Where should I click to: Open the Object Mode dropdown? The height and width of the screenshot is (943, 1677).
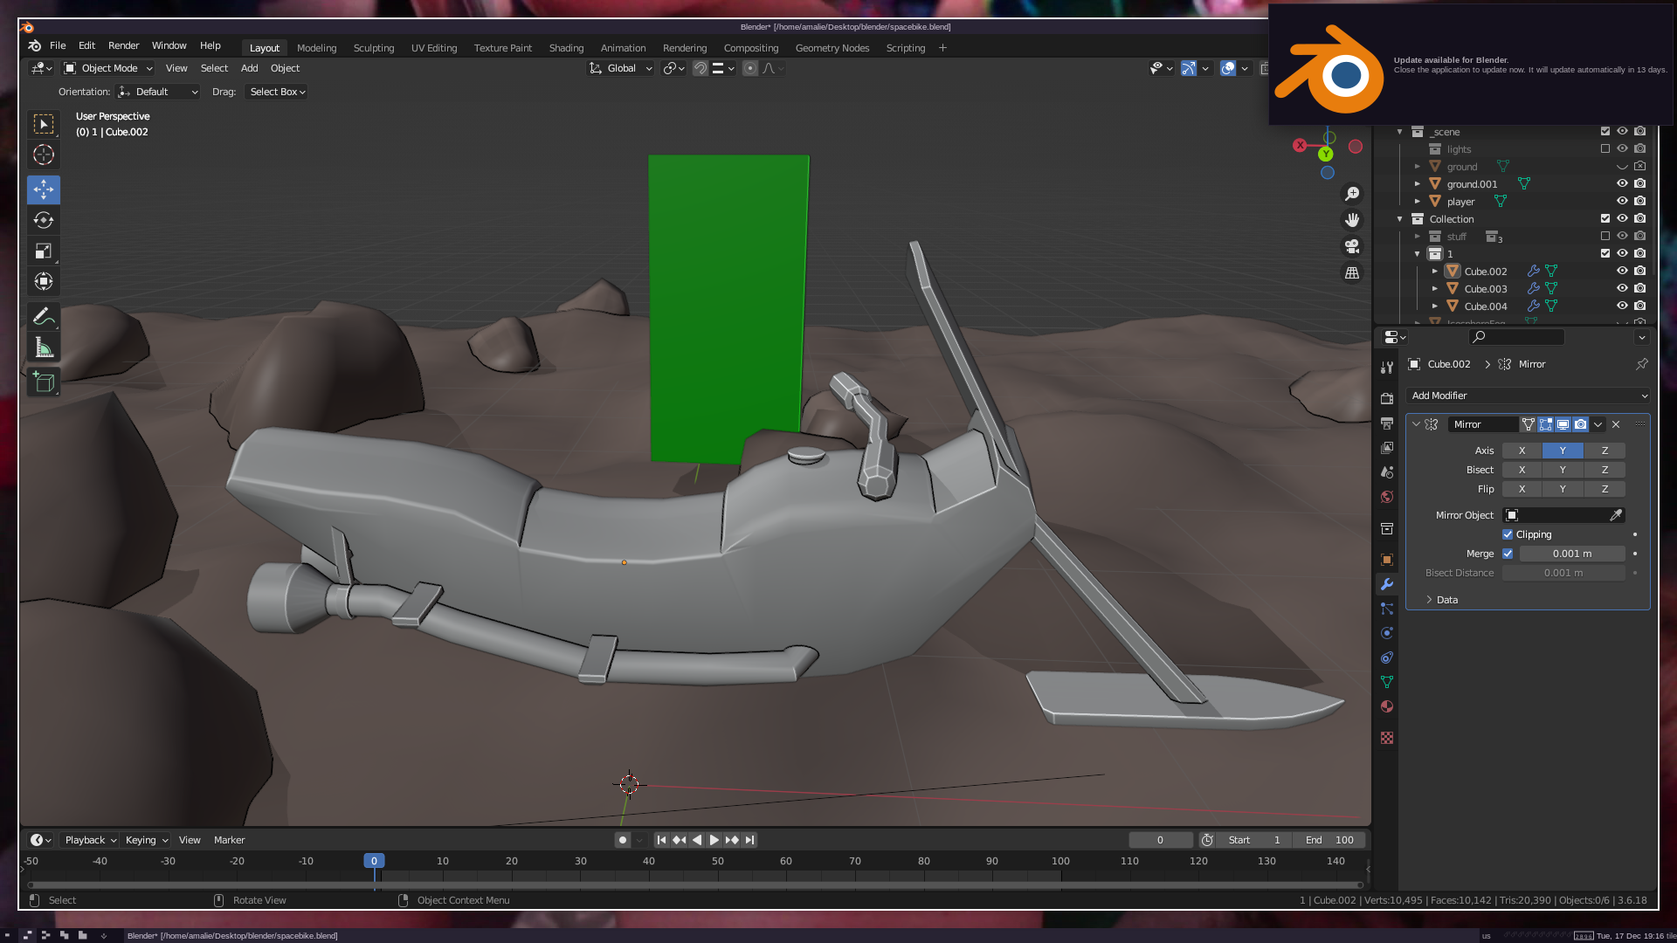click(x=109, y=68)
